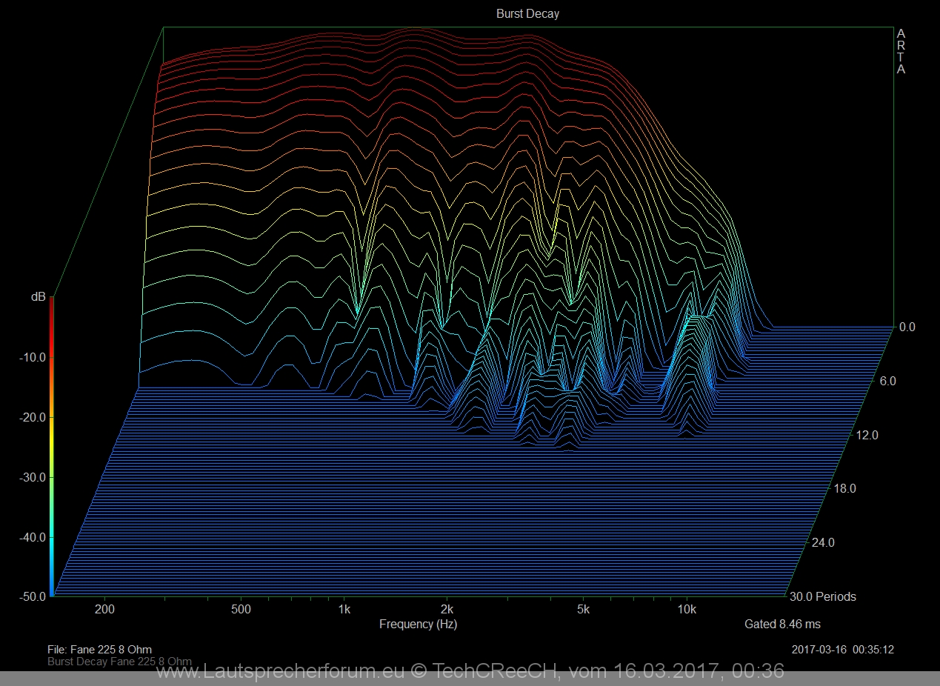Click the File: Fane 225 8 Ohm text
Image resolution: width=940 pixels, height=686 pixels.
pos(99,650)
